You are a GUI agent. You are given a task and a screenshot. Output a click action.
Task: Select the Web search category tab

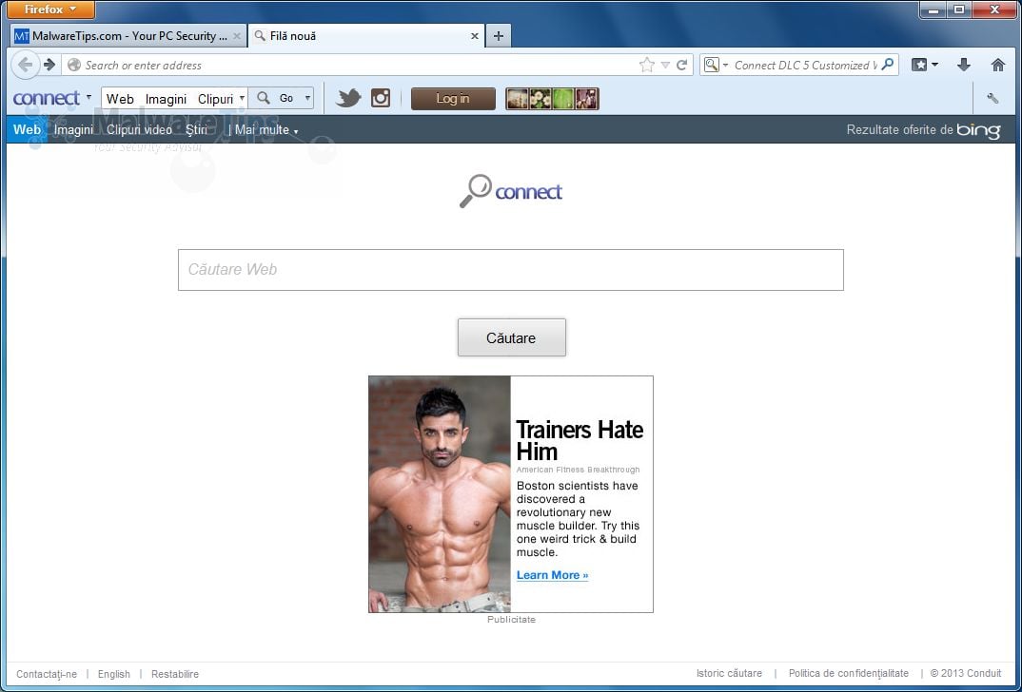tap(27, 129)
